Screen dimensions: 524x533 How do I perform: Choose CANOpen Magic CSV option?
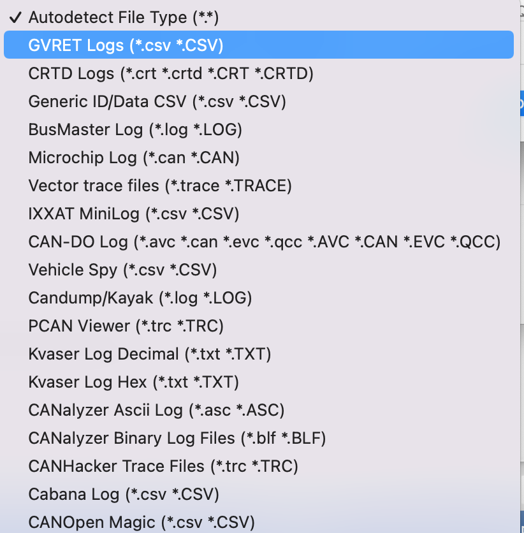coord(142,522)
